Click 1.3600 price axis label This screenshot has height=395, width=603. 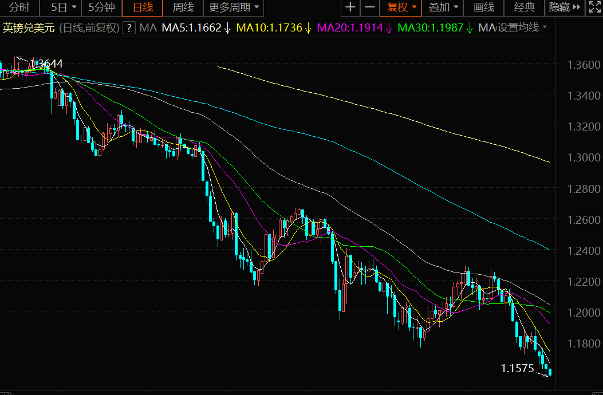pos(584,65)
